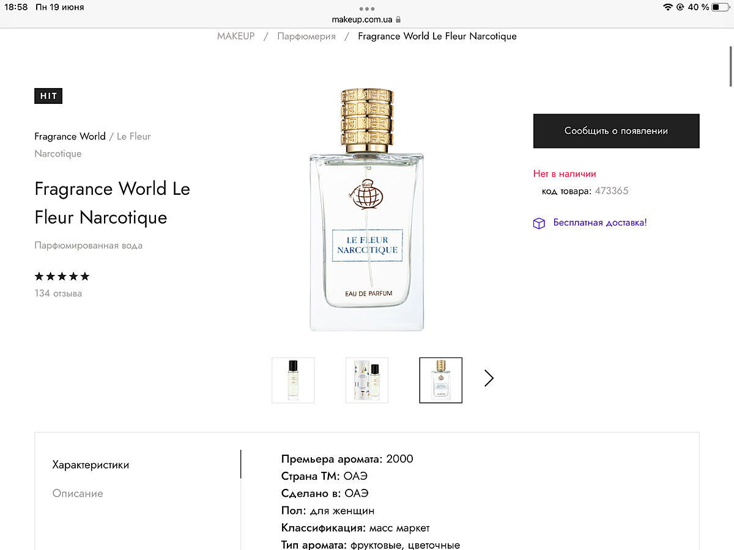Image resolution: width=734 pixels, height=550 pixels.
Task: Open the Характеристики tab
Action: (91, 464)
